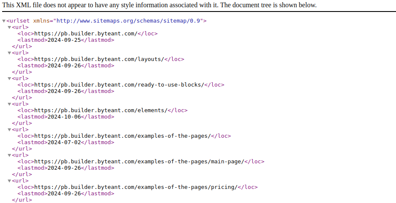Click the elements URL text
The image size is (396, 203).
[101, 110]
